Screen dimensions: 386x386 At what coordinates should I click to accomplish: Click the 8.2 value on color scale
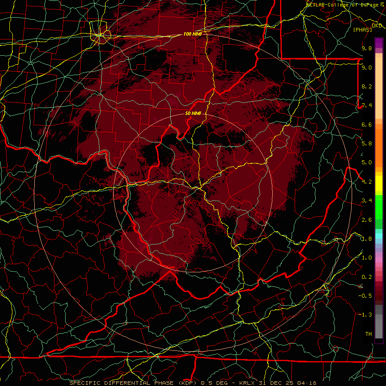coord(367,86)
